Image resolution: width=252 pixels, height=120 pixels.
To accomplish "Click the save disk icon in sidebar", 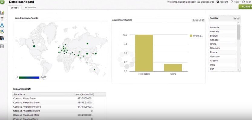I will 2,38.
